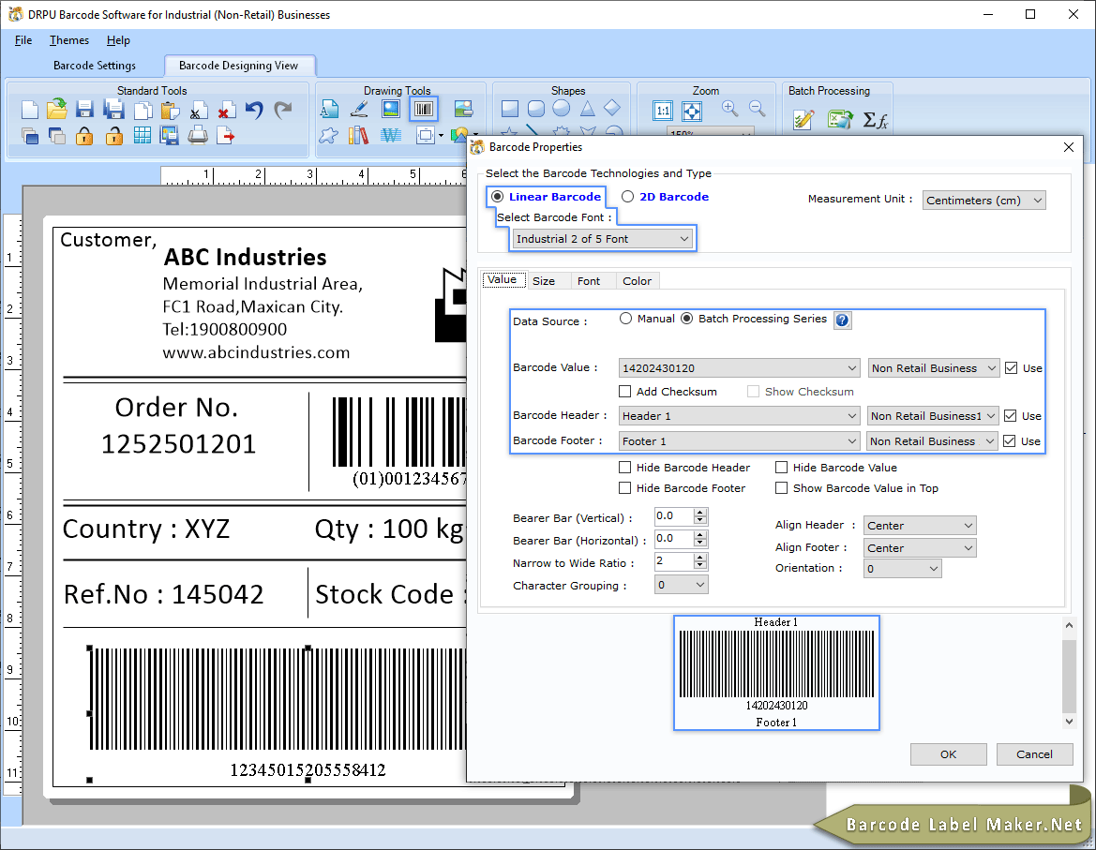Check Hide Barcode Value
The height and width of the screenshot is (850, 1096).
pyautogui.click(x=782, y=468)
